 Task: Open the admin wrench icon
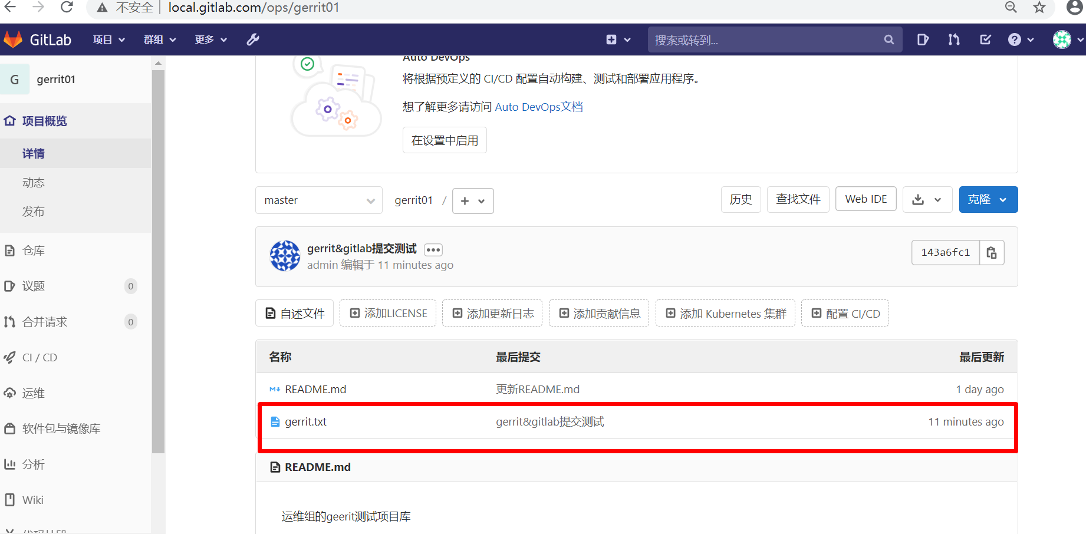tap(253, 39)
